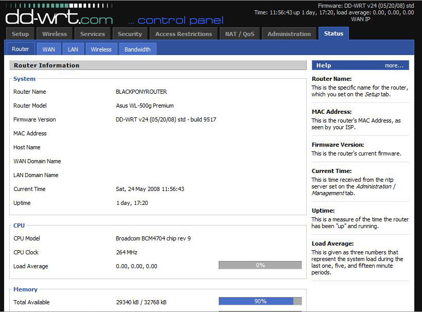Click the 'Uptime:' help heading
422x312 pixels.
click(x=323, y=211)
